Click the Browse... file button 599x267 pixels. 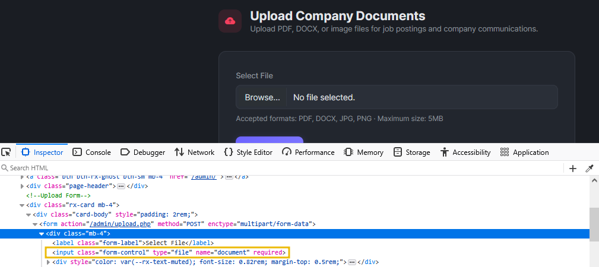click(262, 97)
